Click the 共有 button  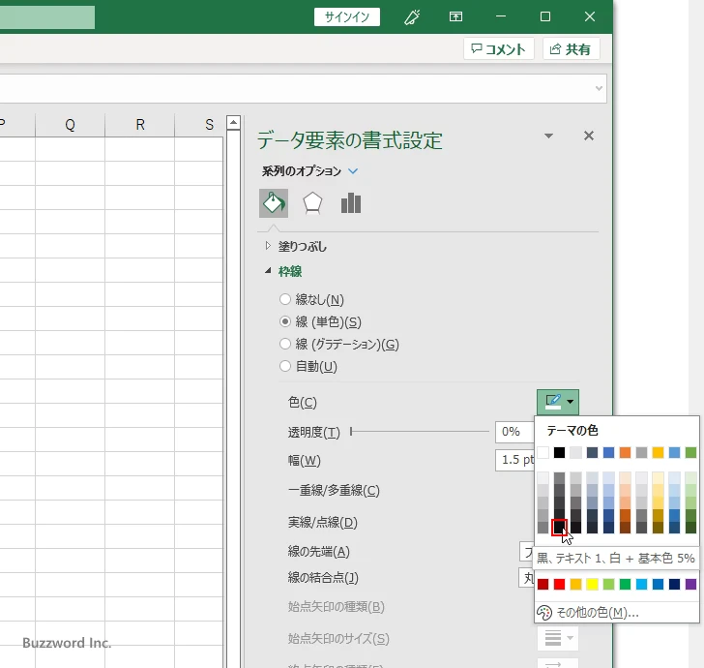click(572, 48)
